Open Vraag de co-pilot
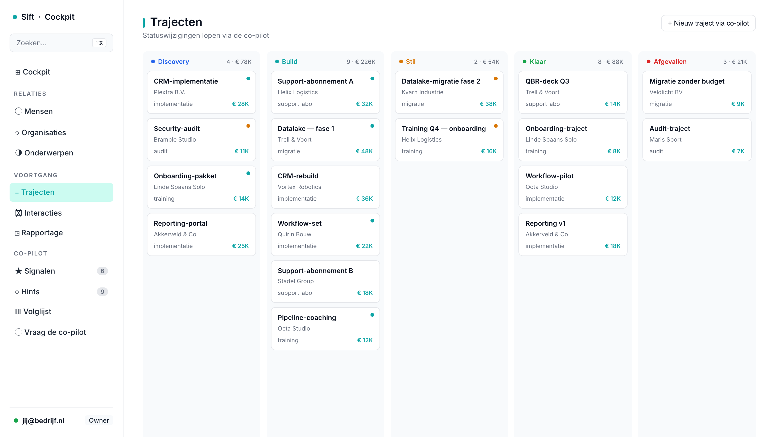Viewport: 775px width, 437px height. click(x=61, y=332)
